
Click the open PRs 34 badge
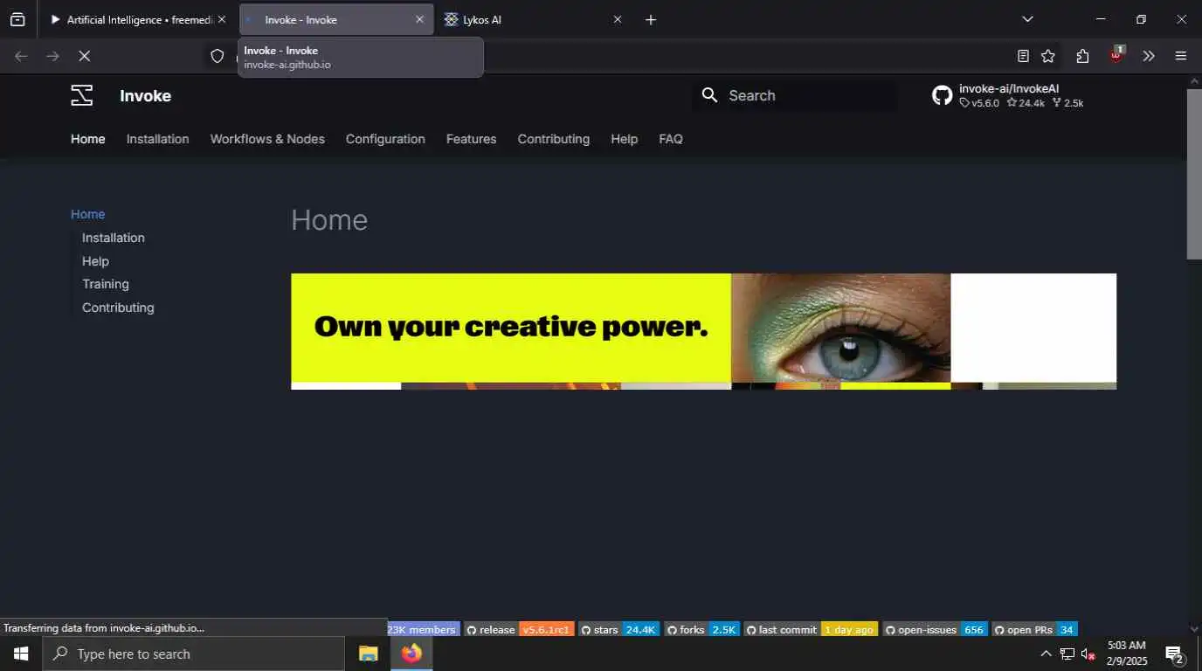pos(1035,629)
